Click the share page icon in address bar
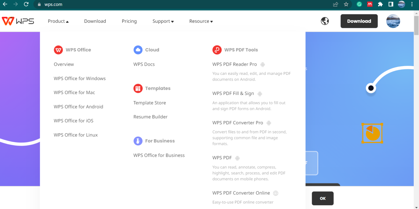Screen dimensions: 419x209 pyautogui.click(x=335, y=4)
